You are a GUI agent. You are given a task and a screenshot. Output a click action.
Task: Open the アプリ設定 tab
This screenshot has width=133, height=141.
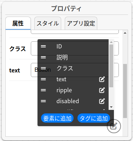[x=81, y=23]
